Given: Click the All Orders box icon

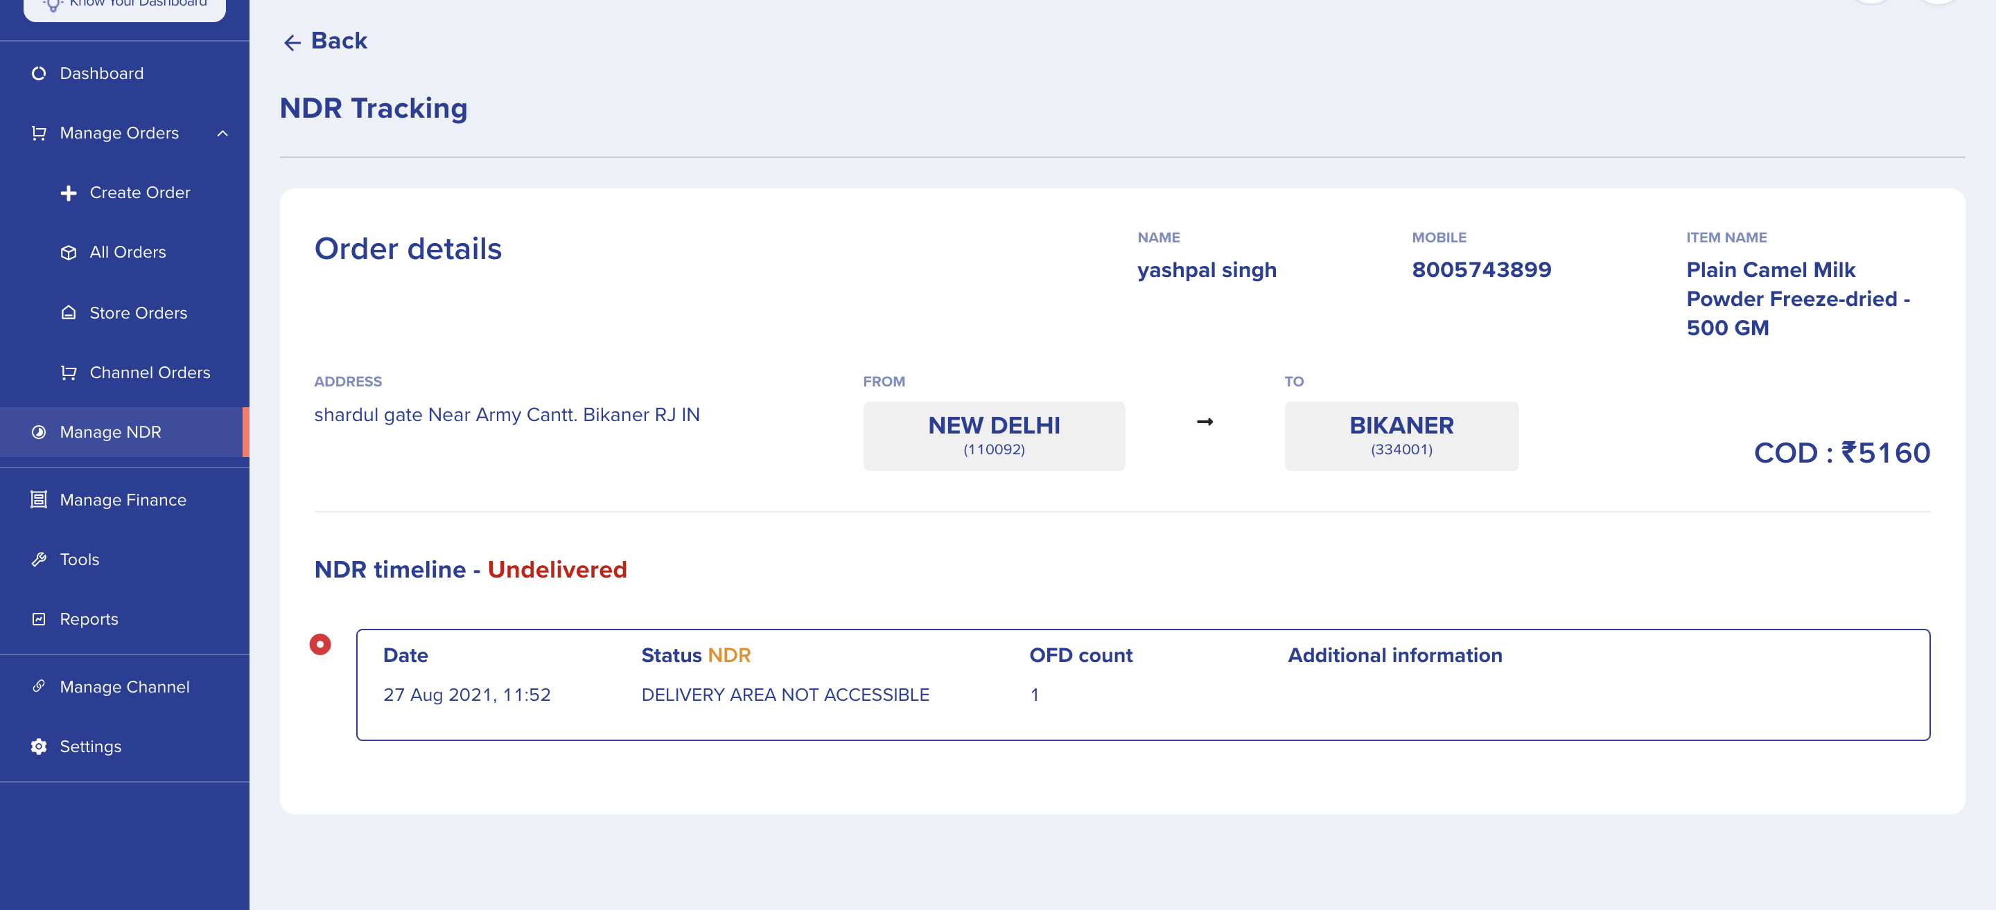Looking at the screenshot, I should pos(69,253).
